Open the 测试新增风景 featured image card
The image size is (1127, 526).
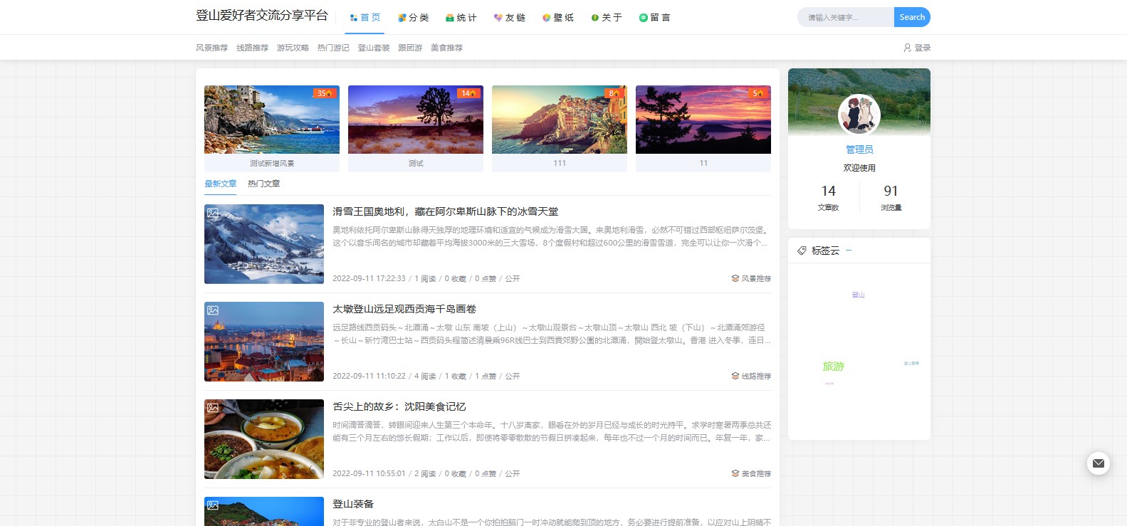point(272,128)
